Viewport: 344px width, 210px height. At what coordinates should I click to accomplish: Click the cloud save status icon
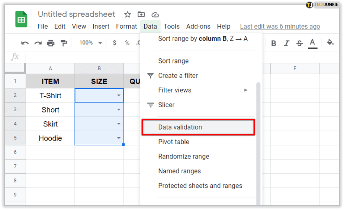click(155, 14)
